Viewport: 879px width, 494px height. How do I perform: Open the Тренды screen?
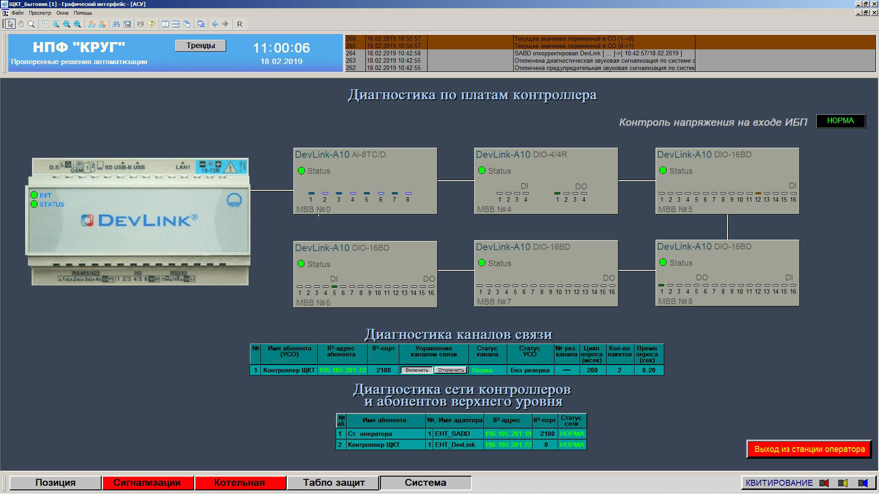coord(201,45)
